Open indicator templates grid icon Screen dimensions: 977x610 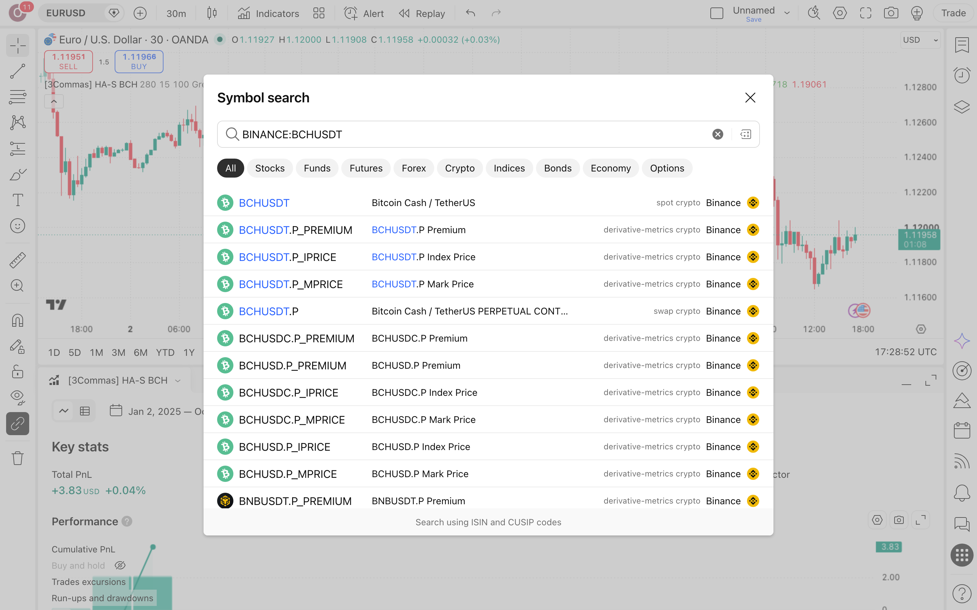point(319,13)
